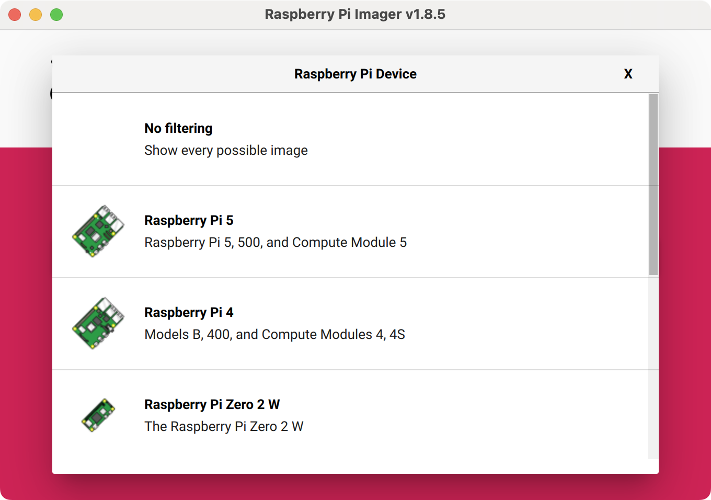Image resolution: width=711 pixels, height=500 pixels.
Task: Click 'Raspberry Pi 5, 500, and Compute Module 5' description
Action: click(x=276, y=243)
